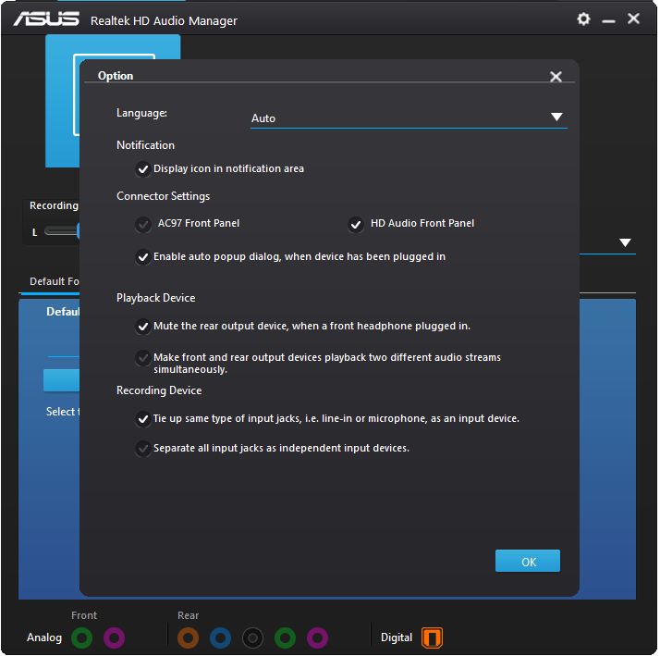Click the orange digital output icon
The image size is (660, 656).
click(x=432, y=637)
